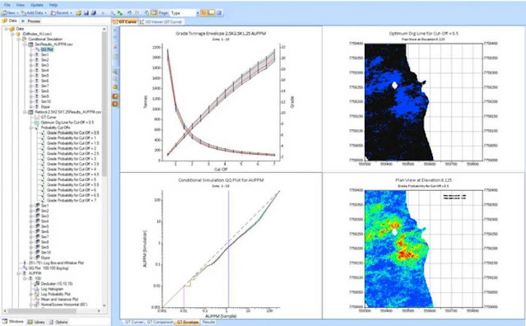
Task: Toggle the second highlighted icon after Page dropdown
Action: click(212, 12)
